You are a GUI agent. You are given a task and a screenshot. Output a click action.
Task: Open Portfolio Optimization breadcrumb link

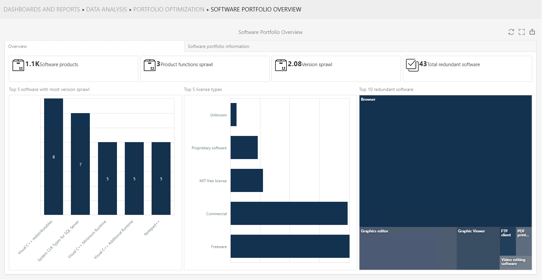click(169, 9)
